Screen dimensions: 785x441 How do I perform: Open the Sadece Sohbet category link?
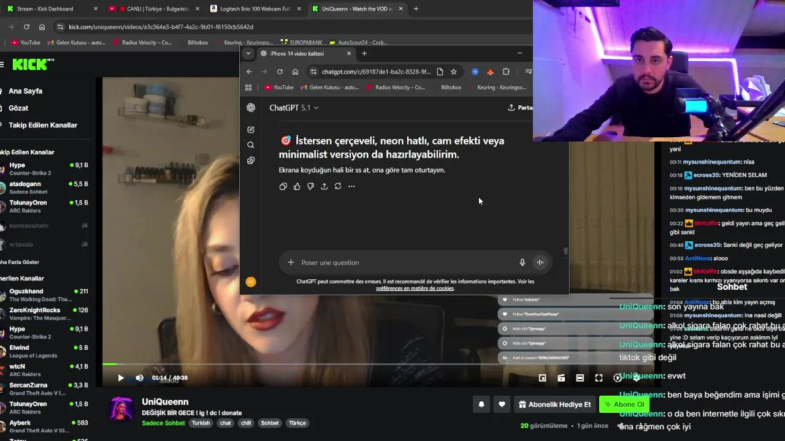click(163, 423)
